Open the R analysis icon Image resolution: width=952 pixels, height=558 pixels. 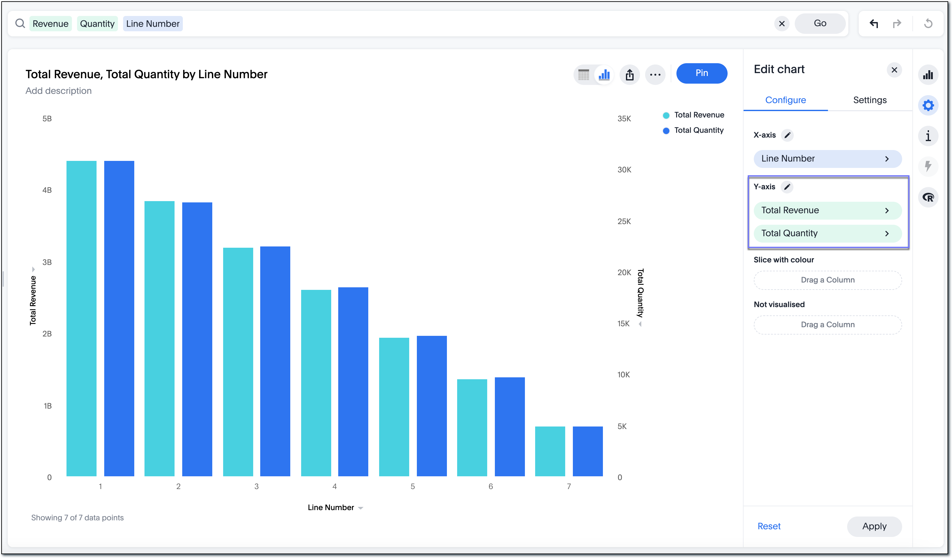tap(929, 197)
